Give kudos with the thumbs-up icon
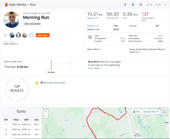 coord(148,5)
